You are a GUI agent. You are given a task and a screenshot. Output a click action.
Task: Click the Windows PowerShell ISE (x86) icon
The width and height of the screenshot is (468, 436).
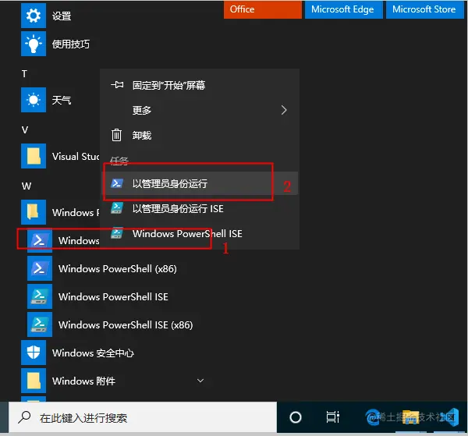(40, 324)
